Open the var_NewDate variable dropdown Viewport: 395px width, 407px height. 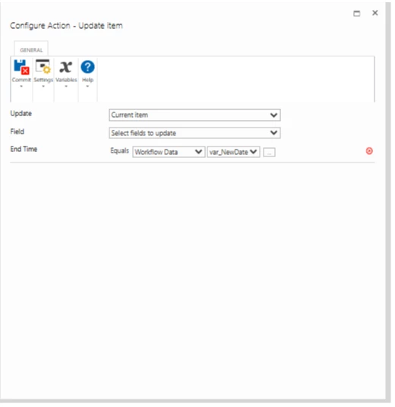pos(233,152)
